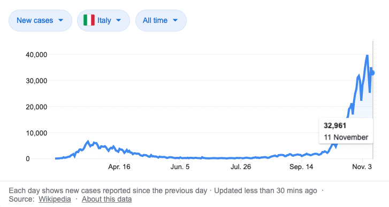Open the Italy country dropdown

point(103,20)
